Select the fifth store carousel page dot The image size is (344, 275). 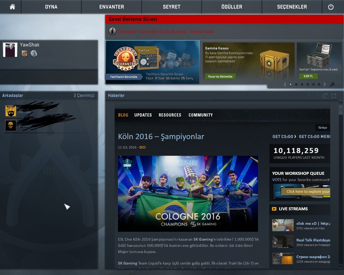click(x=313, y=84)
